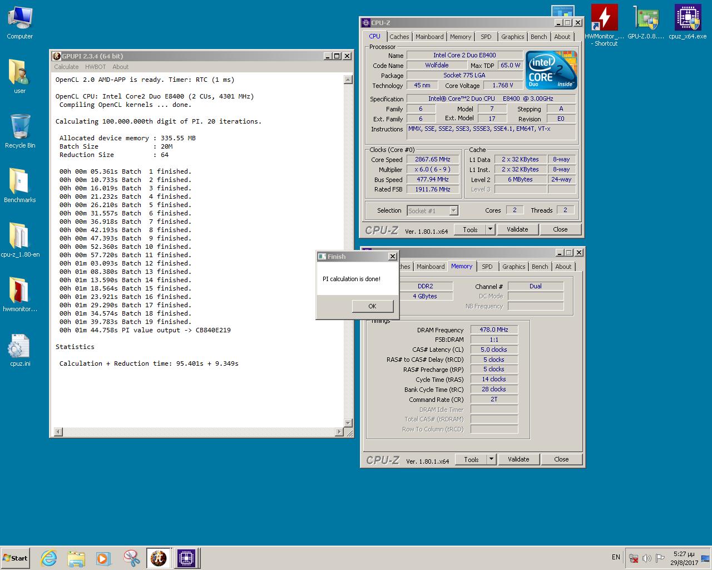This screenshot has height=570, width=712.
Task: Switch to Memory tab in top CPU-Z
Action: point(461,37)
